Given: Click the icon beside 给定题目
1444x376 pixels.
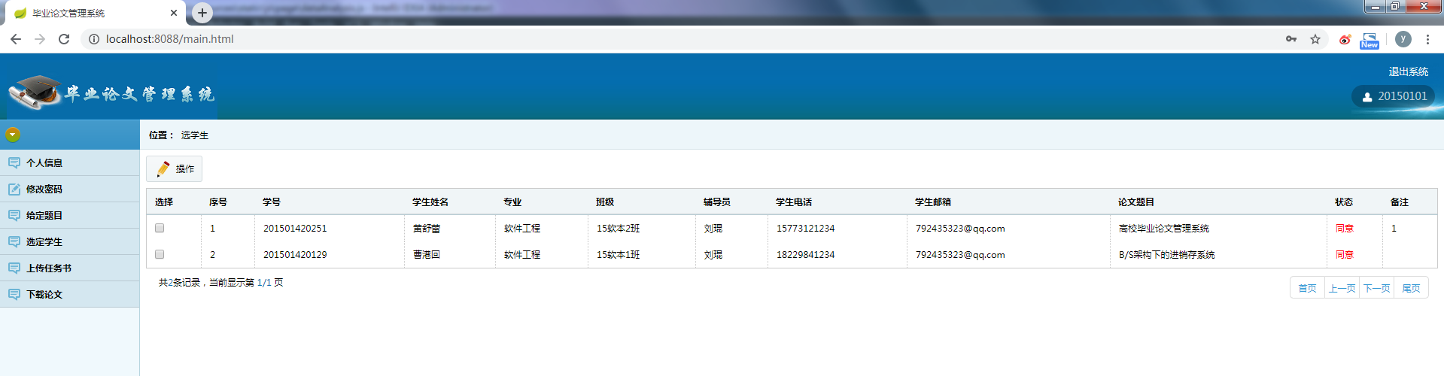Looking at the screenshot, I should [14, 216].
